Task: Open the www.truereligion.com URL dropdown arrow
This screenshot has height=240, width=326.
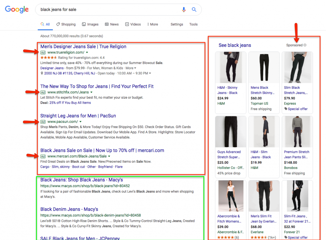Action: point(87,53)
